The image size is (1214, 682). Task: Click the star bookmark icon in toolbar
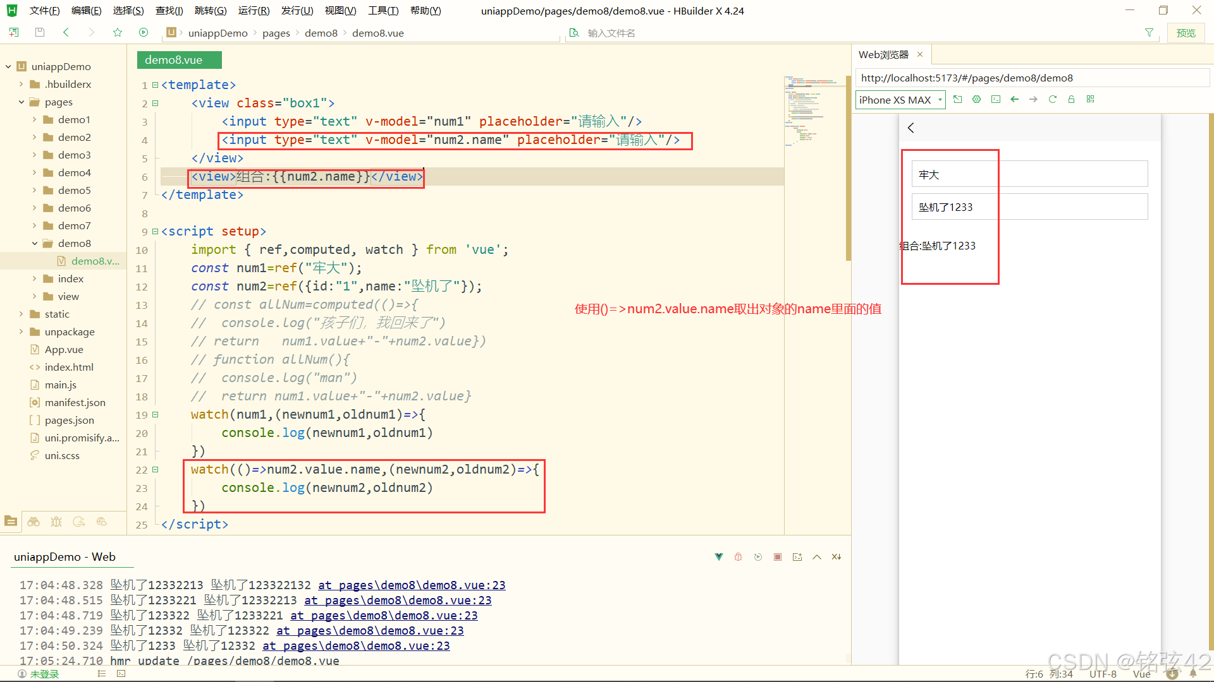coord(117,33)
